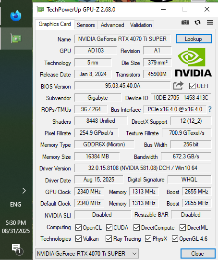Open the notification center icon

(17, 249)
